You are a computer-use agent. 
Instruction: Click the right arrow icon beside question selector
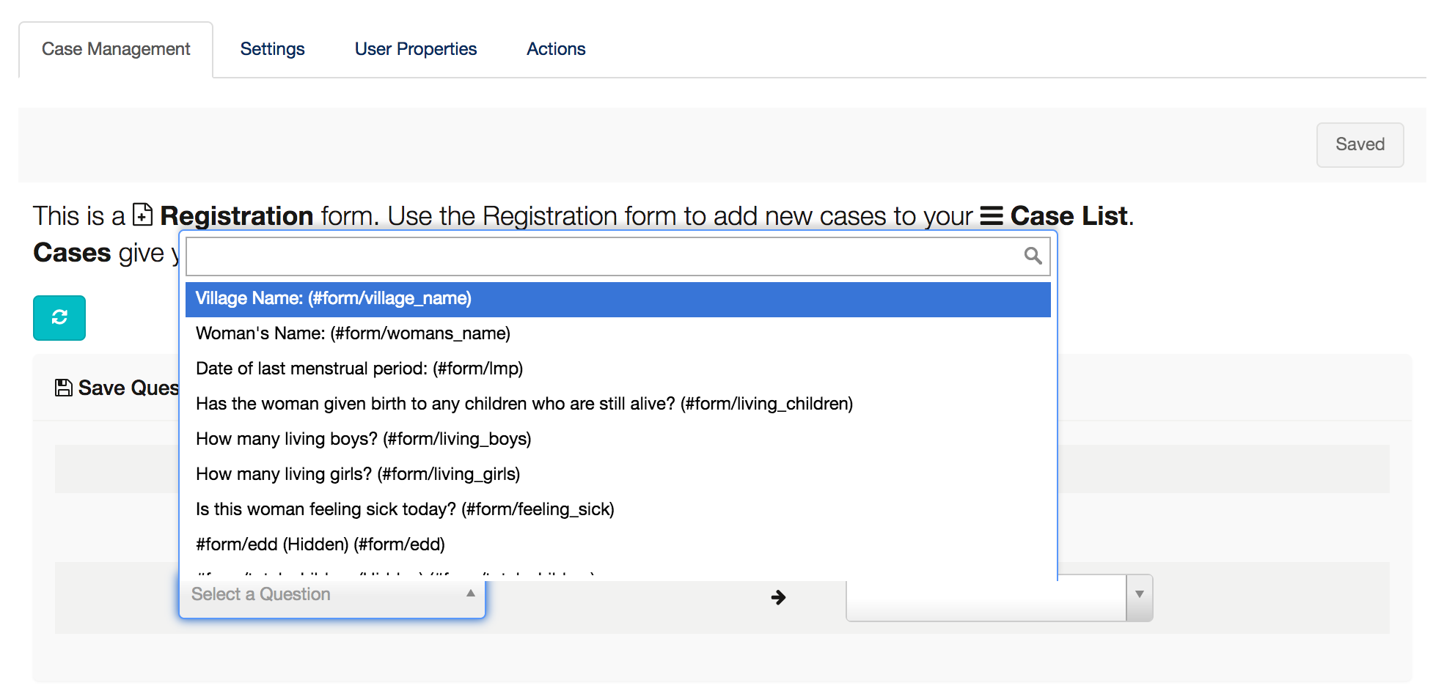pyautogui.click(x=778, y=598)
